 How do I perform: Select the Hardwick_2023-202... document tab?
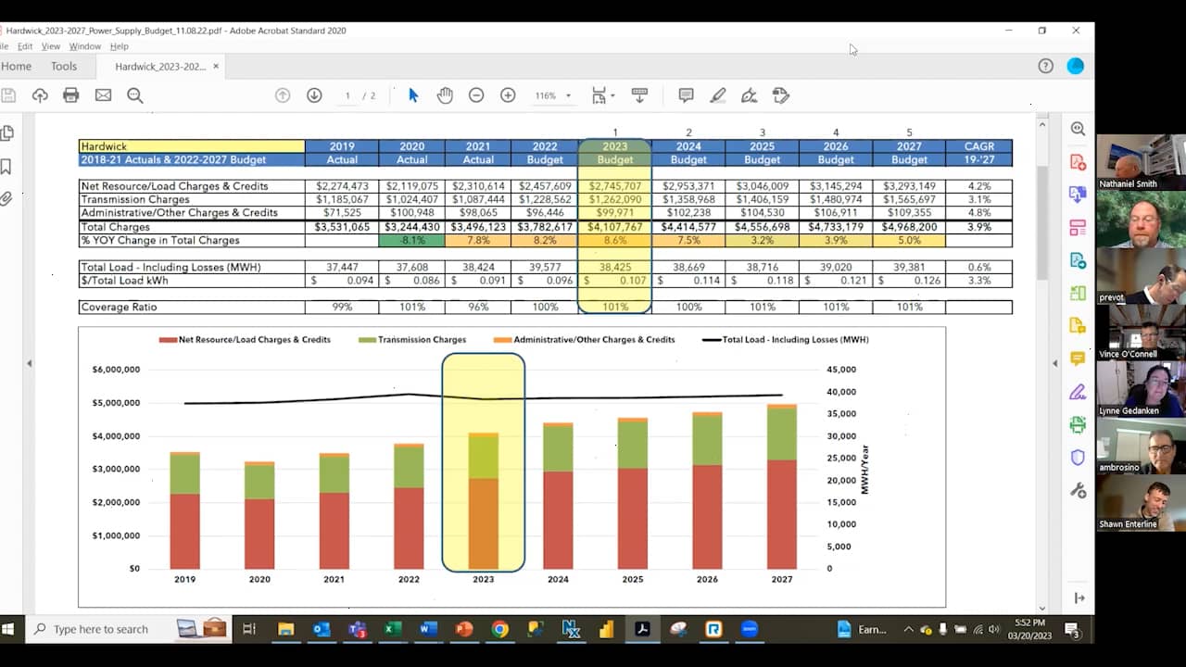pyautogui.click(x=160, y=67)
